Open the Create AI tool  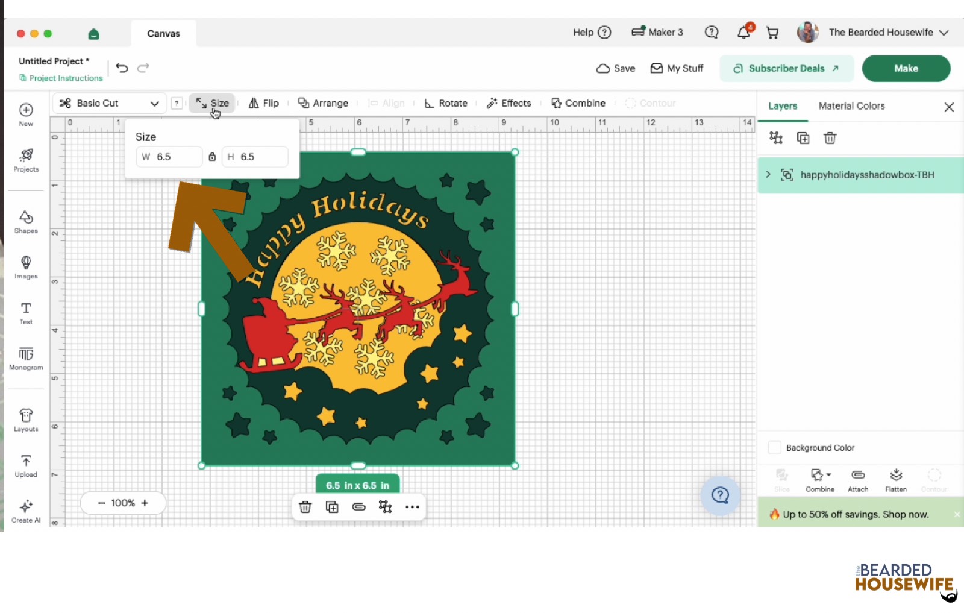pyautogui.click(x=26, y=511)
